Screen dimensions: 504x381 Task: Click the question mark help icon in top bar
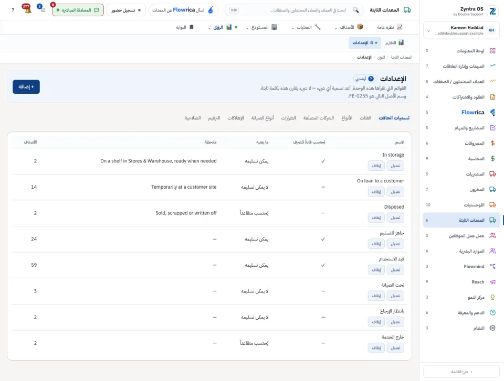(x=13, y=10)
